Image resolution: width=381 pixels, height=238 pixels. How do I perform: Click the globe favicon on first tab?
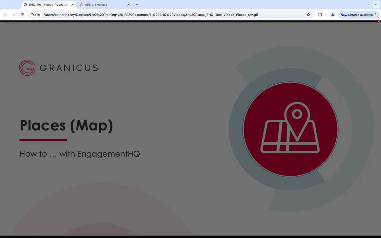coord(25,5)
